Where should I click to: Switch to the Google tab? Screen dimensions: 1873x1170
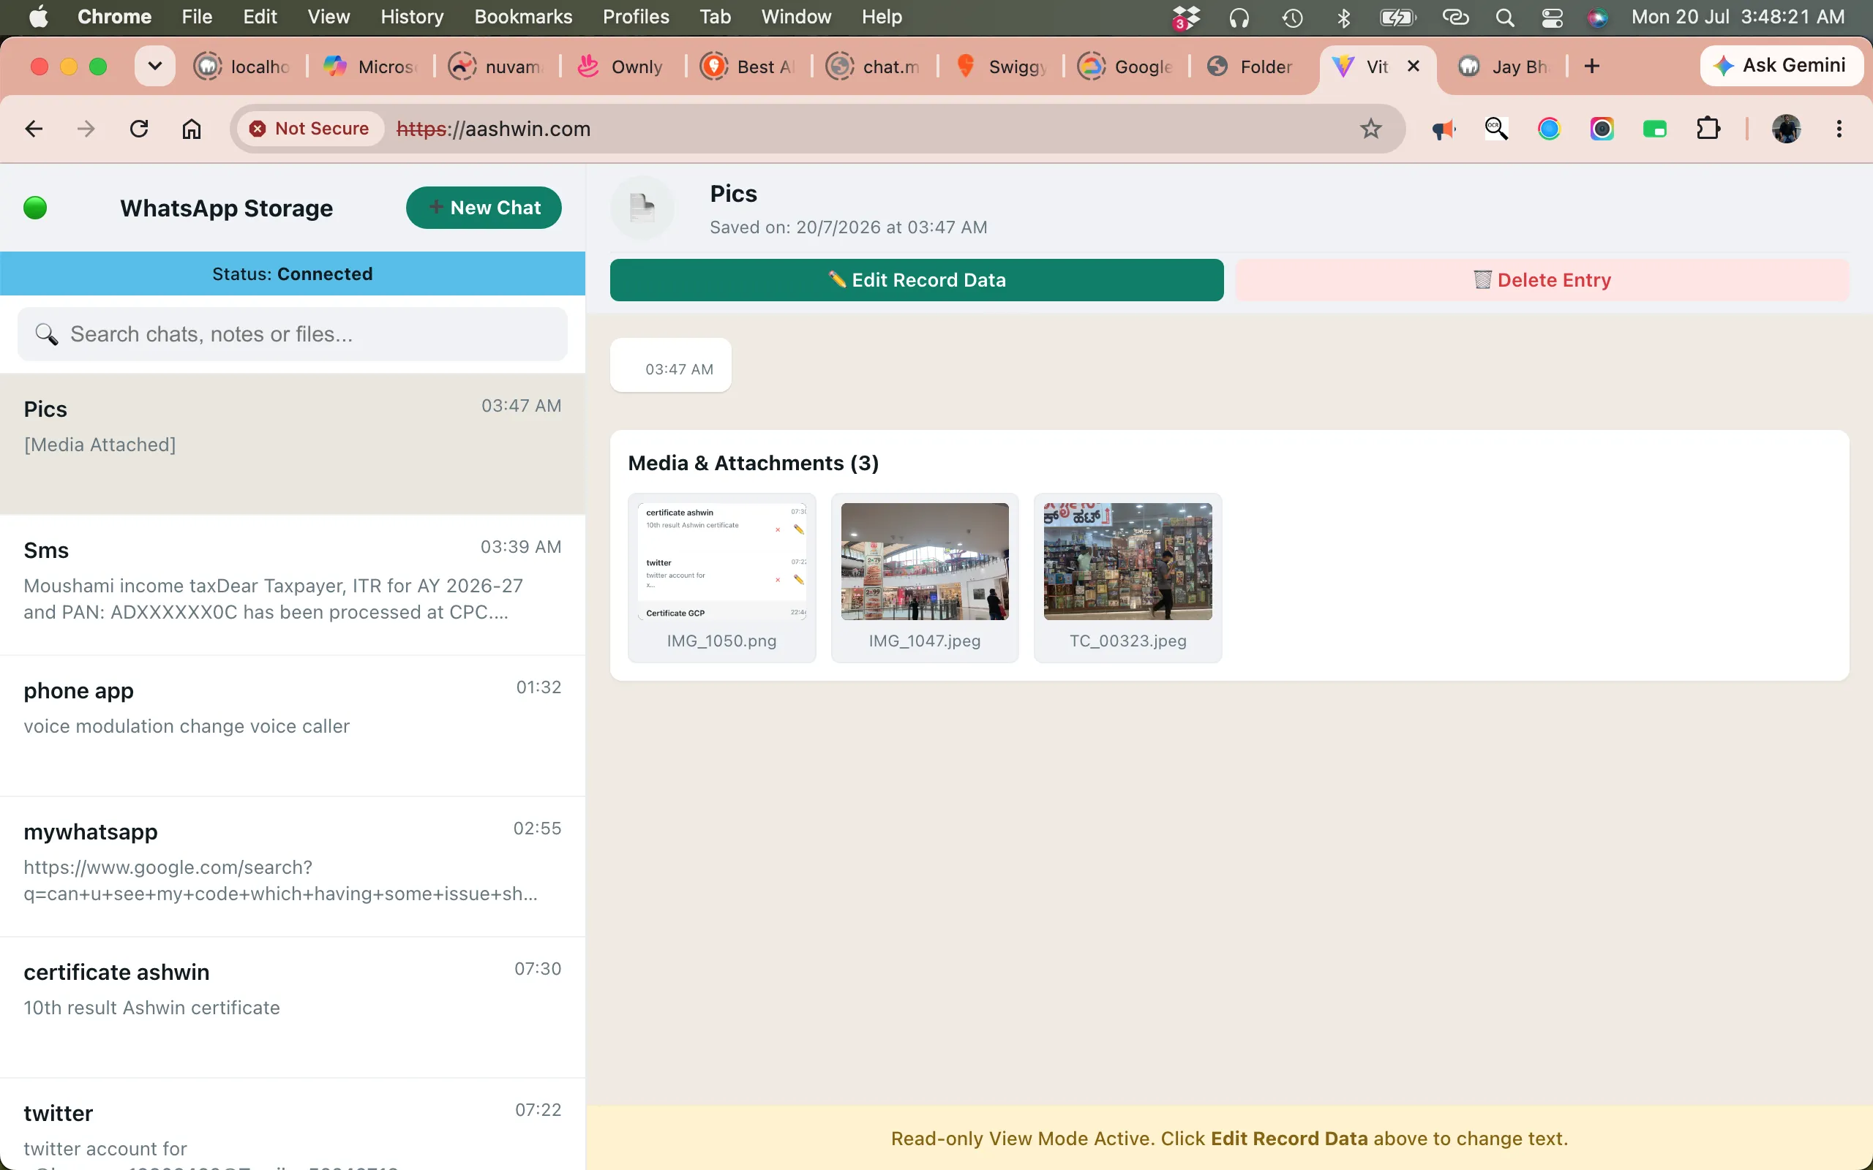[x=1125, y=67]
